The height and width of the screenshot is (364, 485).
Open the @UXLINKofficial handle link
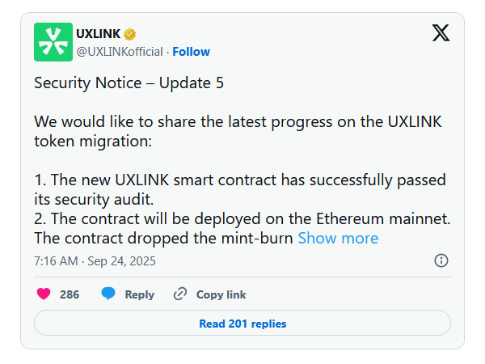pos(120,52)
